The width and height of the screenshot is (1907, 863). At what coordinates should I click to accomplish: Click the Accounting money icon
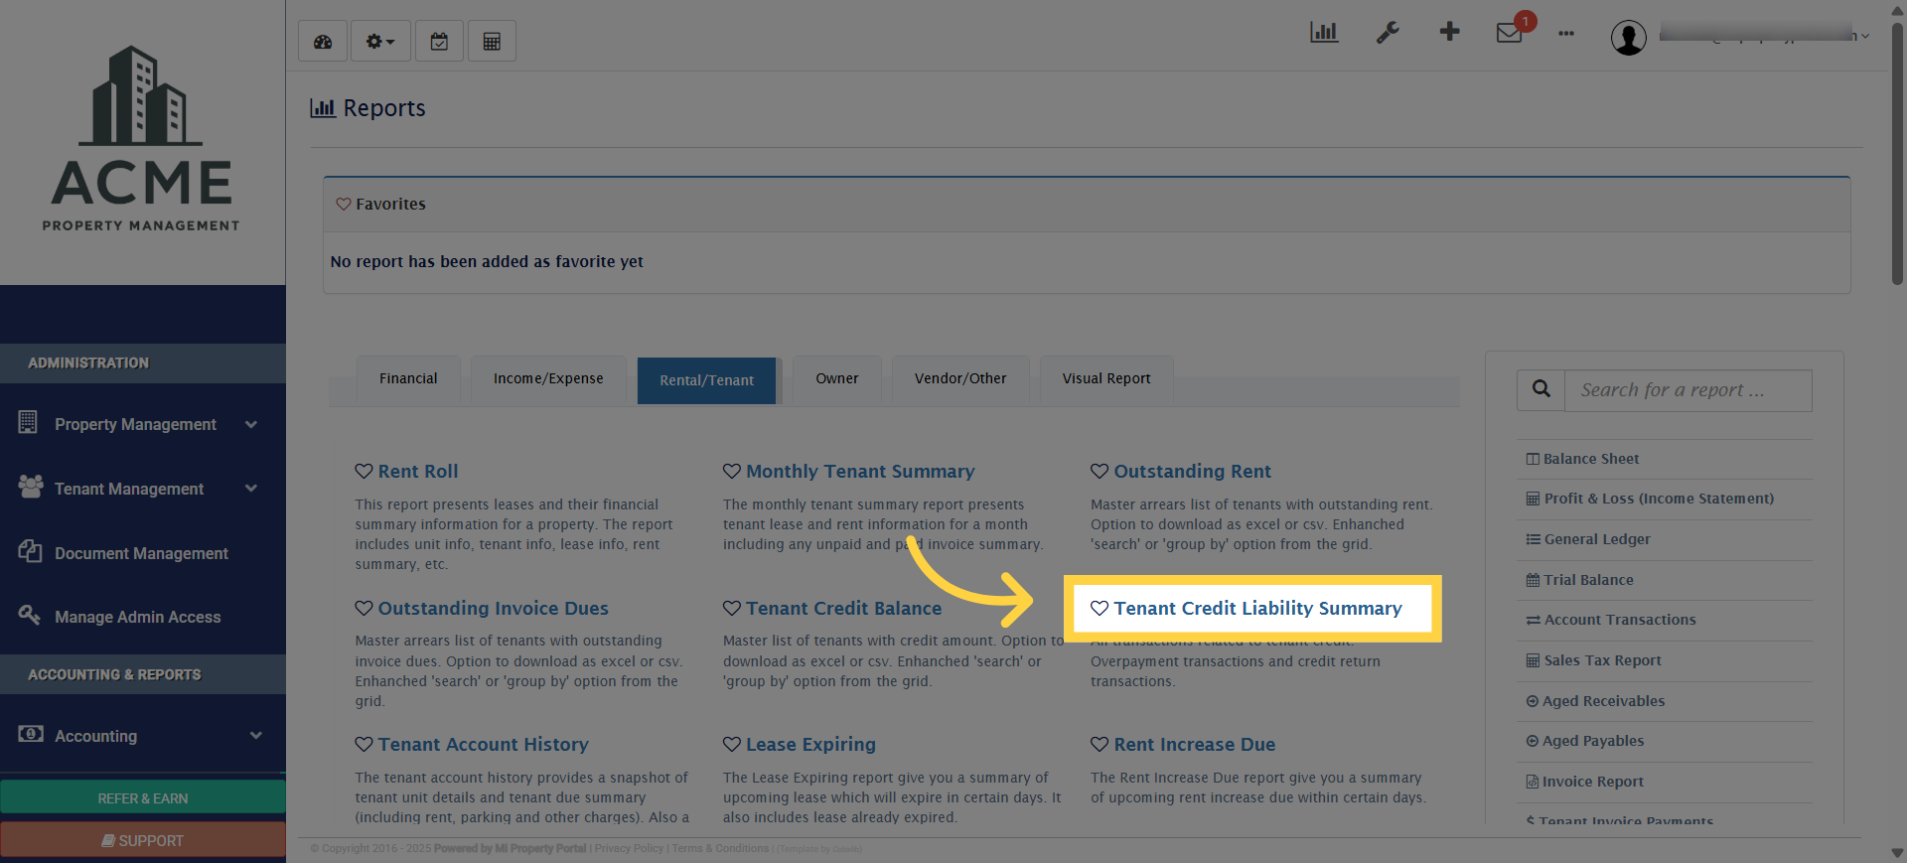click(31, 734)
